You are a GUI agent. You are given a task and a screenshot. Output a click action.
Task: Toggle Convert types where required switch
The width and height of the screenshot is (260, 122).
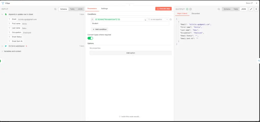coord(90,38)
